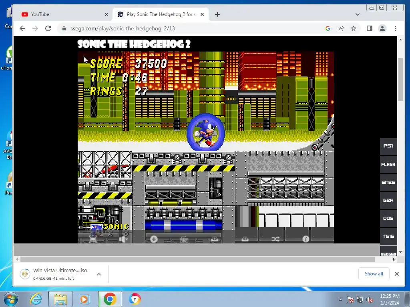Close the downloads bar
Screen dimensions: 410x307
pyautogui.click(x=397, y=273)
